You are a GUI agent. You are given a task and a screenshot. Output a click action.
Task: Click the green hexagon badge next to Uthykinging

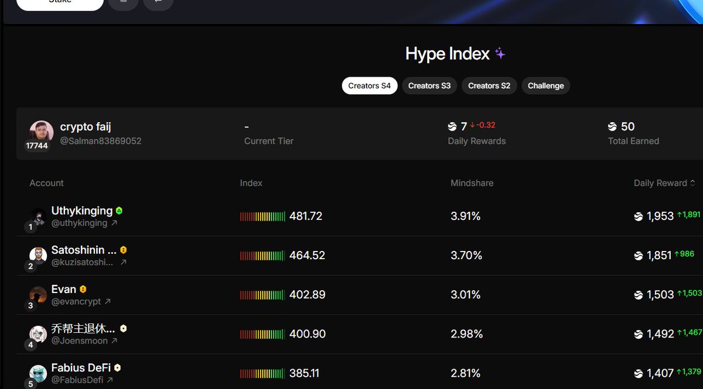(120, 211)
